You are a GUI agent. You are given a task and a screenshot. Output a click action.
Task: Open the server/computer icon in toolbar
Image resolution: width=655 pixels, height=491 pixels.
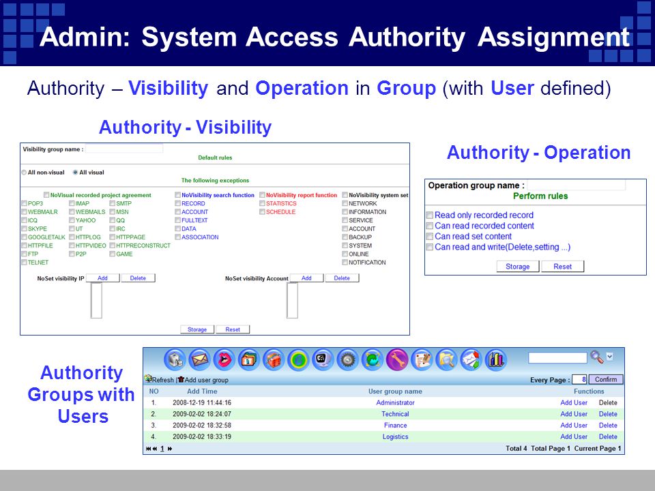[x=175, y=359]
